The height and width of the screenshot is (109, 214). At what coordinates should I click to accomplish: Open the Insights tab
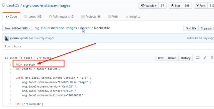click(x=132, y=17)
